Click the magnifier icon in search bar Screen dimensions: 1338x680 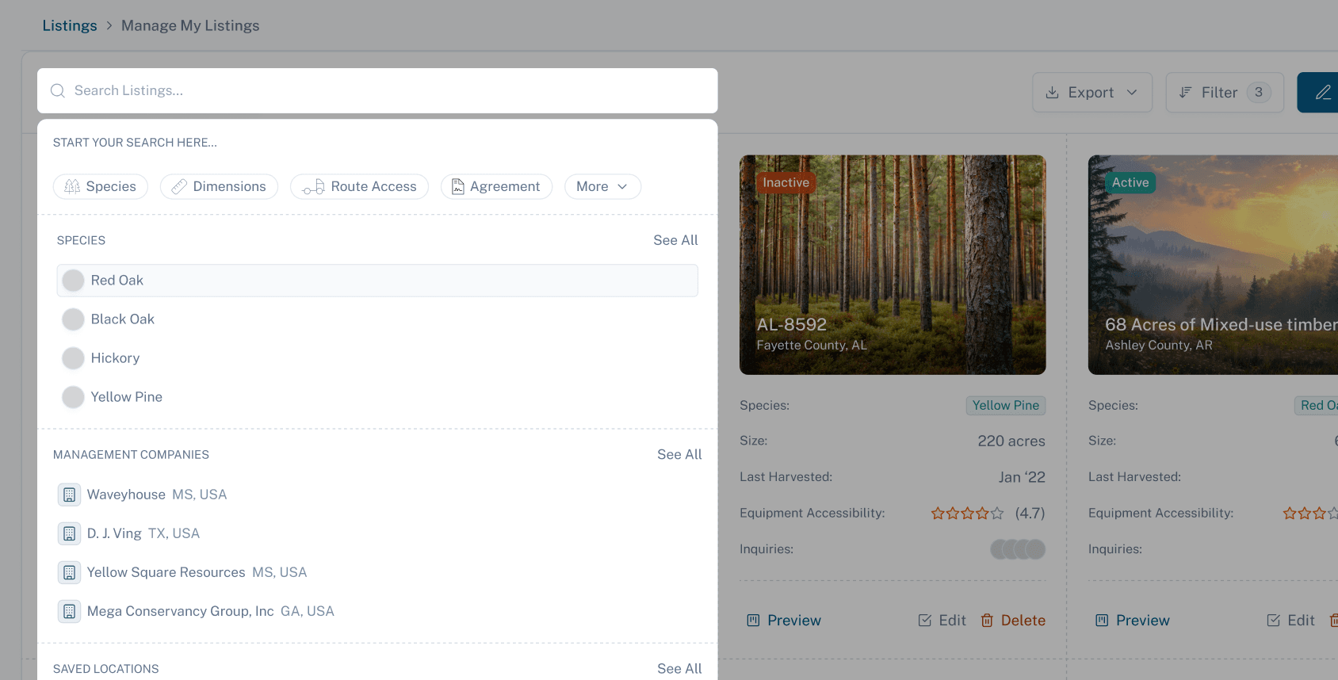[x=58, y=91]
